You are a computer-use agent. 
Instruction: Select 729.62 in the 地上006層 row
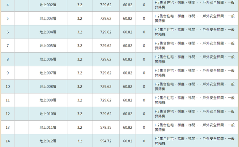(x=106, y=59)
